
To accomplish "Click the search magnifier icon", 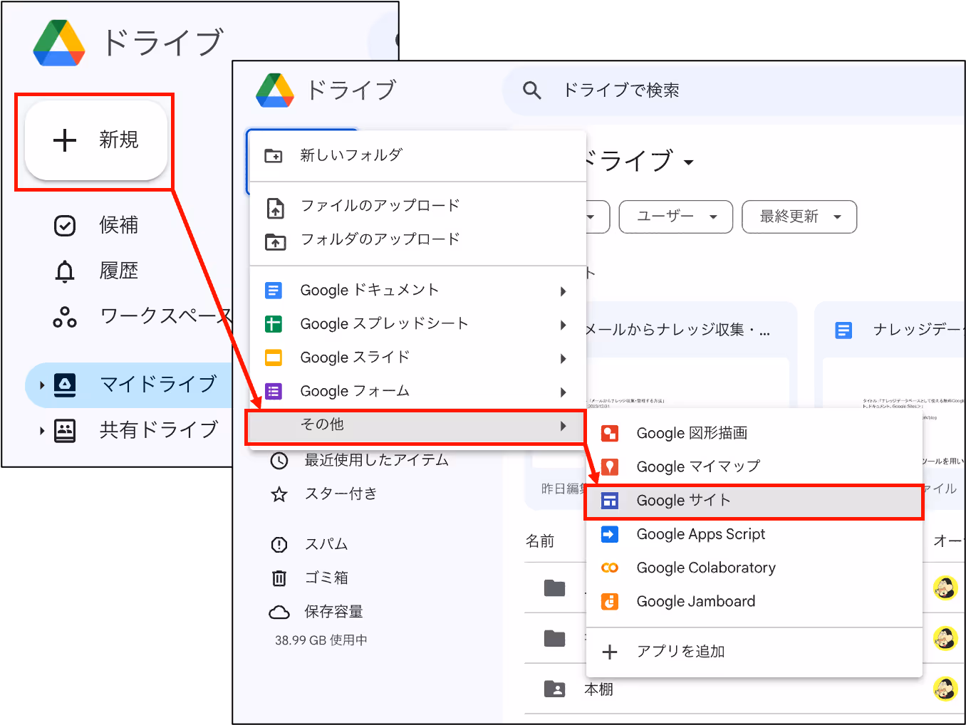I will [x=531, y=90].
